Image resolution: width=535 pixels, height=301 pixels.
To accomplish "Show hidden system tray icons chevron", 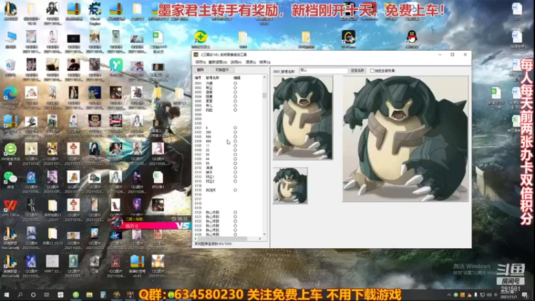I will click(449, 295).
